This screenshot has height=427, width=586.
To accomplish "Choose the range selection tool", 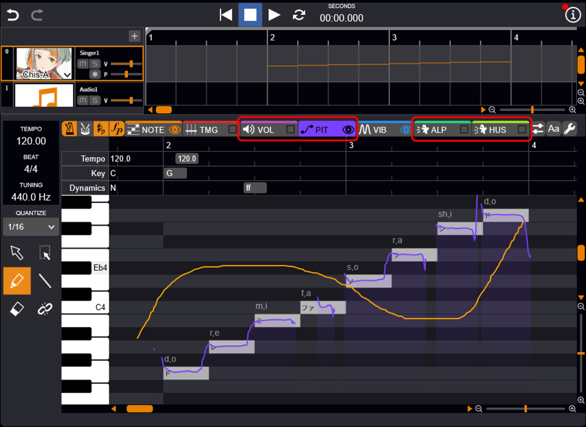I will pos(45,253).
